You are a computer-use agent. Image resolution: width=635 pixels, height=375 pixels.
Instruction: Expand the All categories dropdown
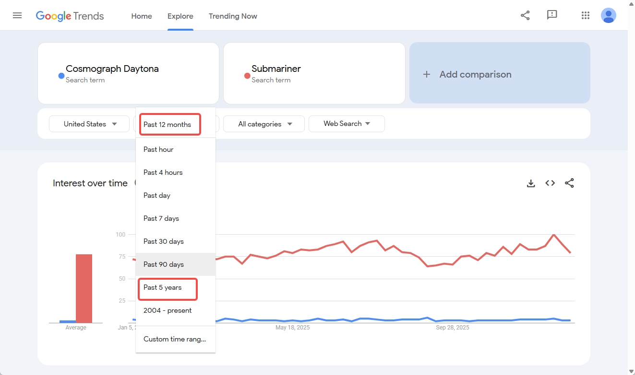[264, 124]
